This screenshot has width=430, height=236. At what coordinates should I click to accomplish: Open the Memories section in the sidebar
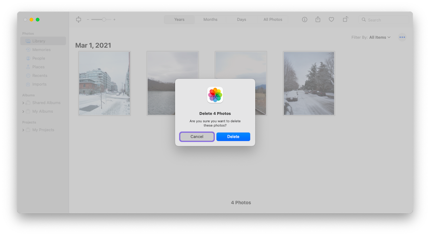(41, 50)
